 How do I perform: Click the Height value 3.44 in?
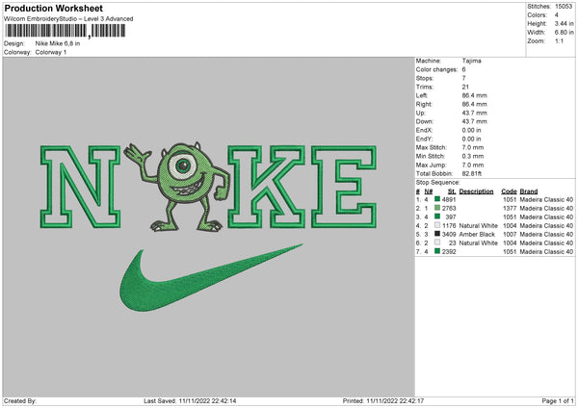pos(564,23)
